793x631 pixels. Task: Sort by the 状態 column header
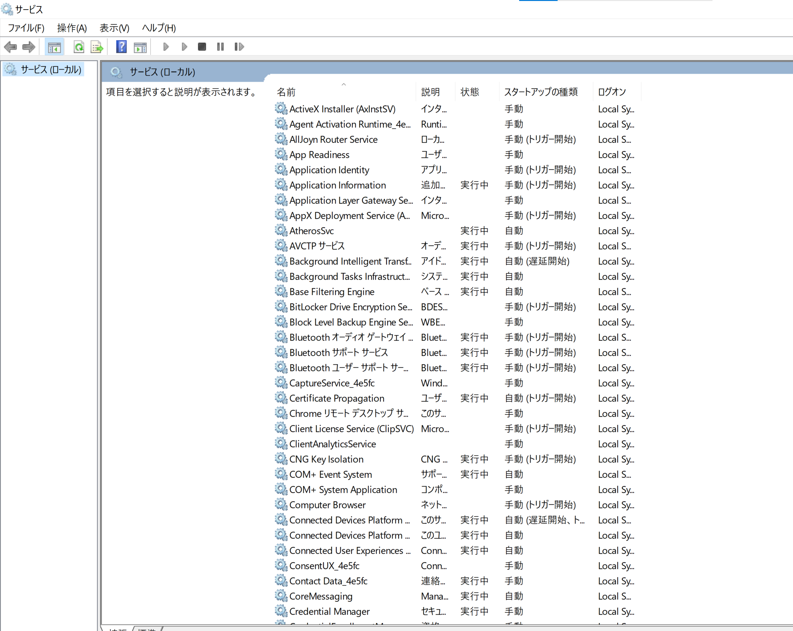[470, 92]
